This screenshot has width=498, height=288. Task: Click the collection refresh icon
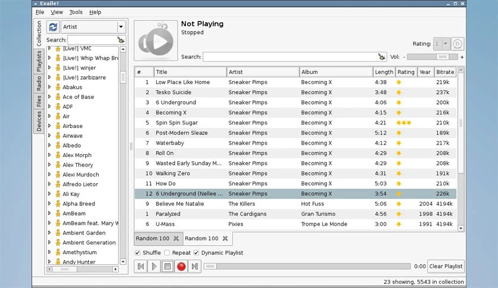click(x=53, y=27)
